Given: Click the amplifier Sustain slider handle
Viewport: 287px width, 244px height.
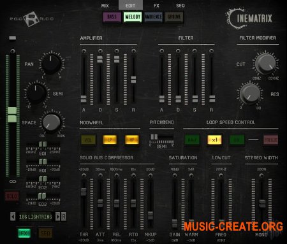Looking at the screenshot, I should point(117,59).
